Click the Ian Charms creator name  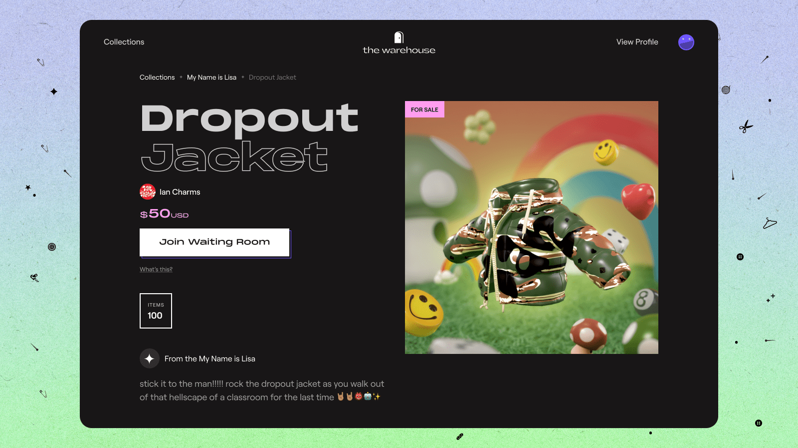click(x=180, y=192)
